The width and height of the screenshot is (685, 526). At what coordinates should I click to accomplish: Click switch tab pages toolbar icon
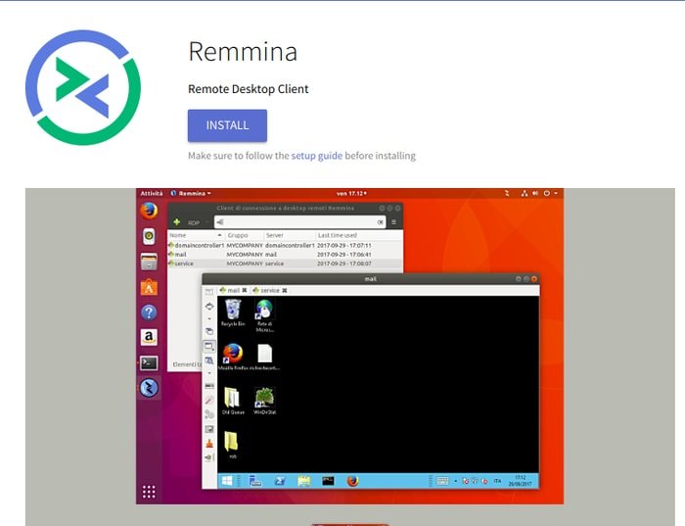209,331
